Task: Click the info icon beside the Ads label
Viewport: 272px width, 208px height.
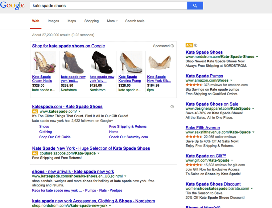Action: point(196,45)
